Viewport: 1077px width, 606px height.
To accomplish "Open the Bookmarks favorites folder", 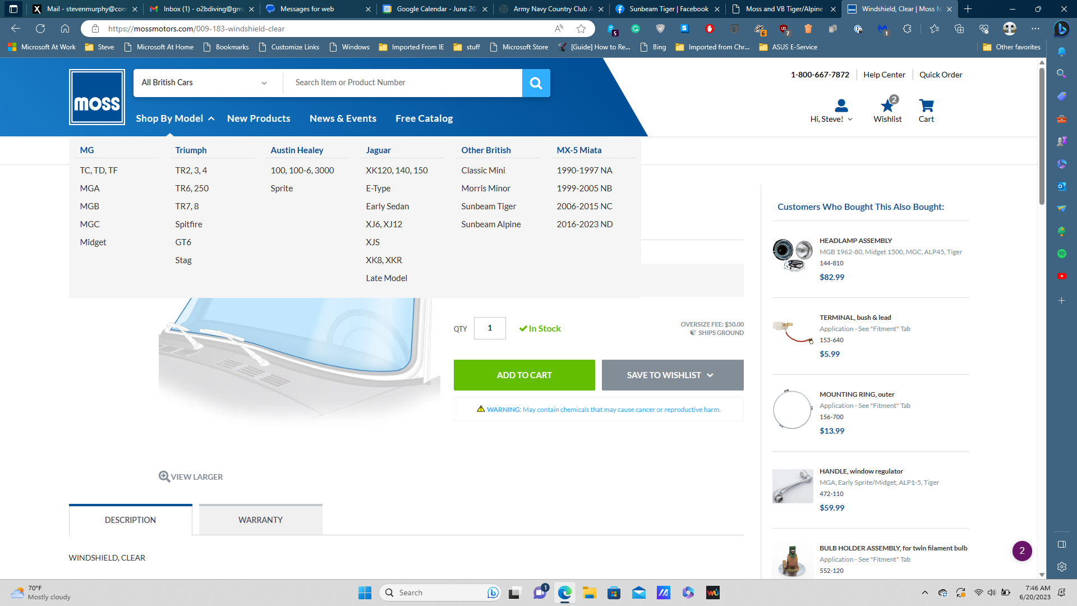I will point(226,47).
